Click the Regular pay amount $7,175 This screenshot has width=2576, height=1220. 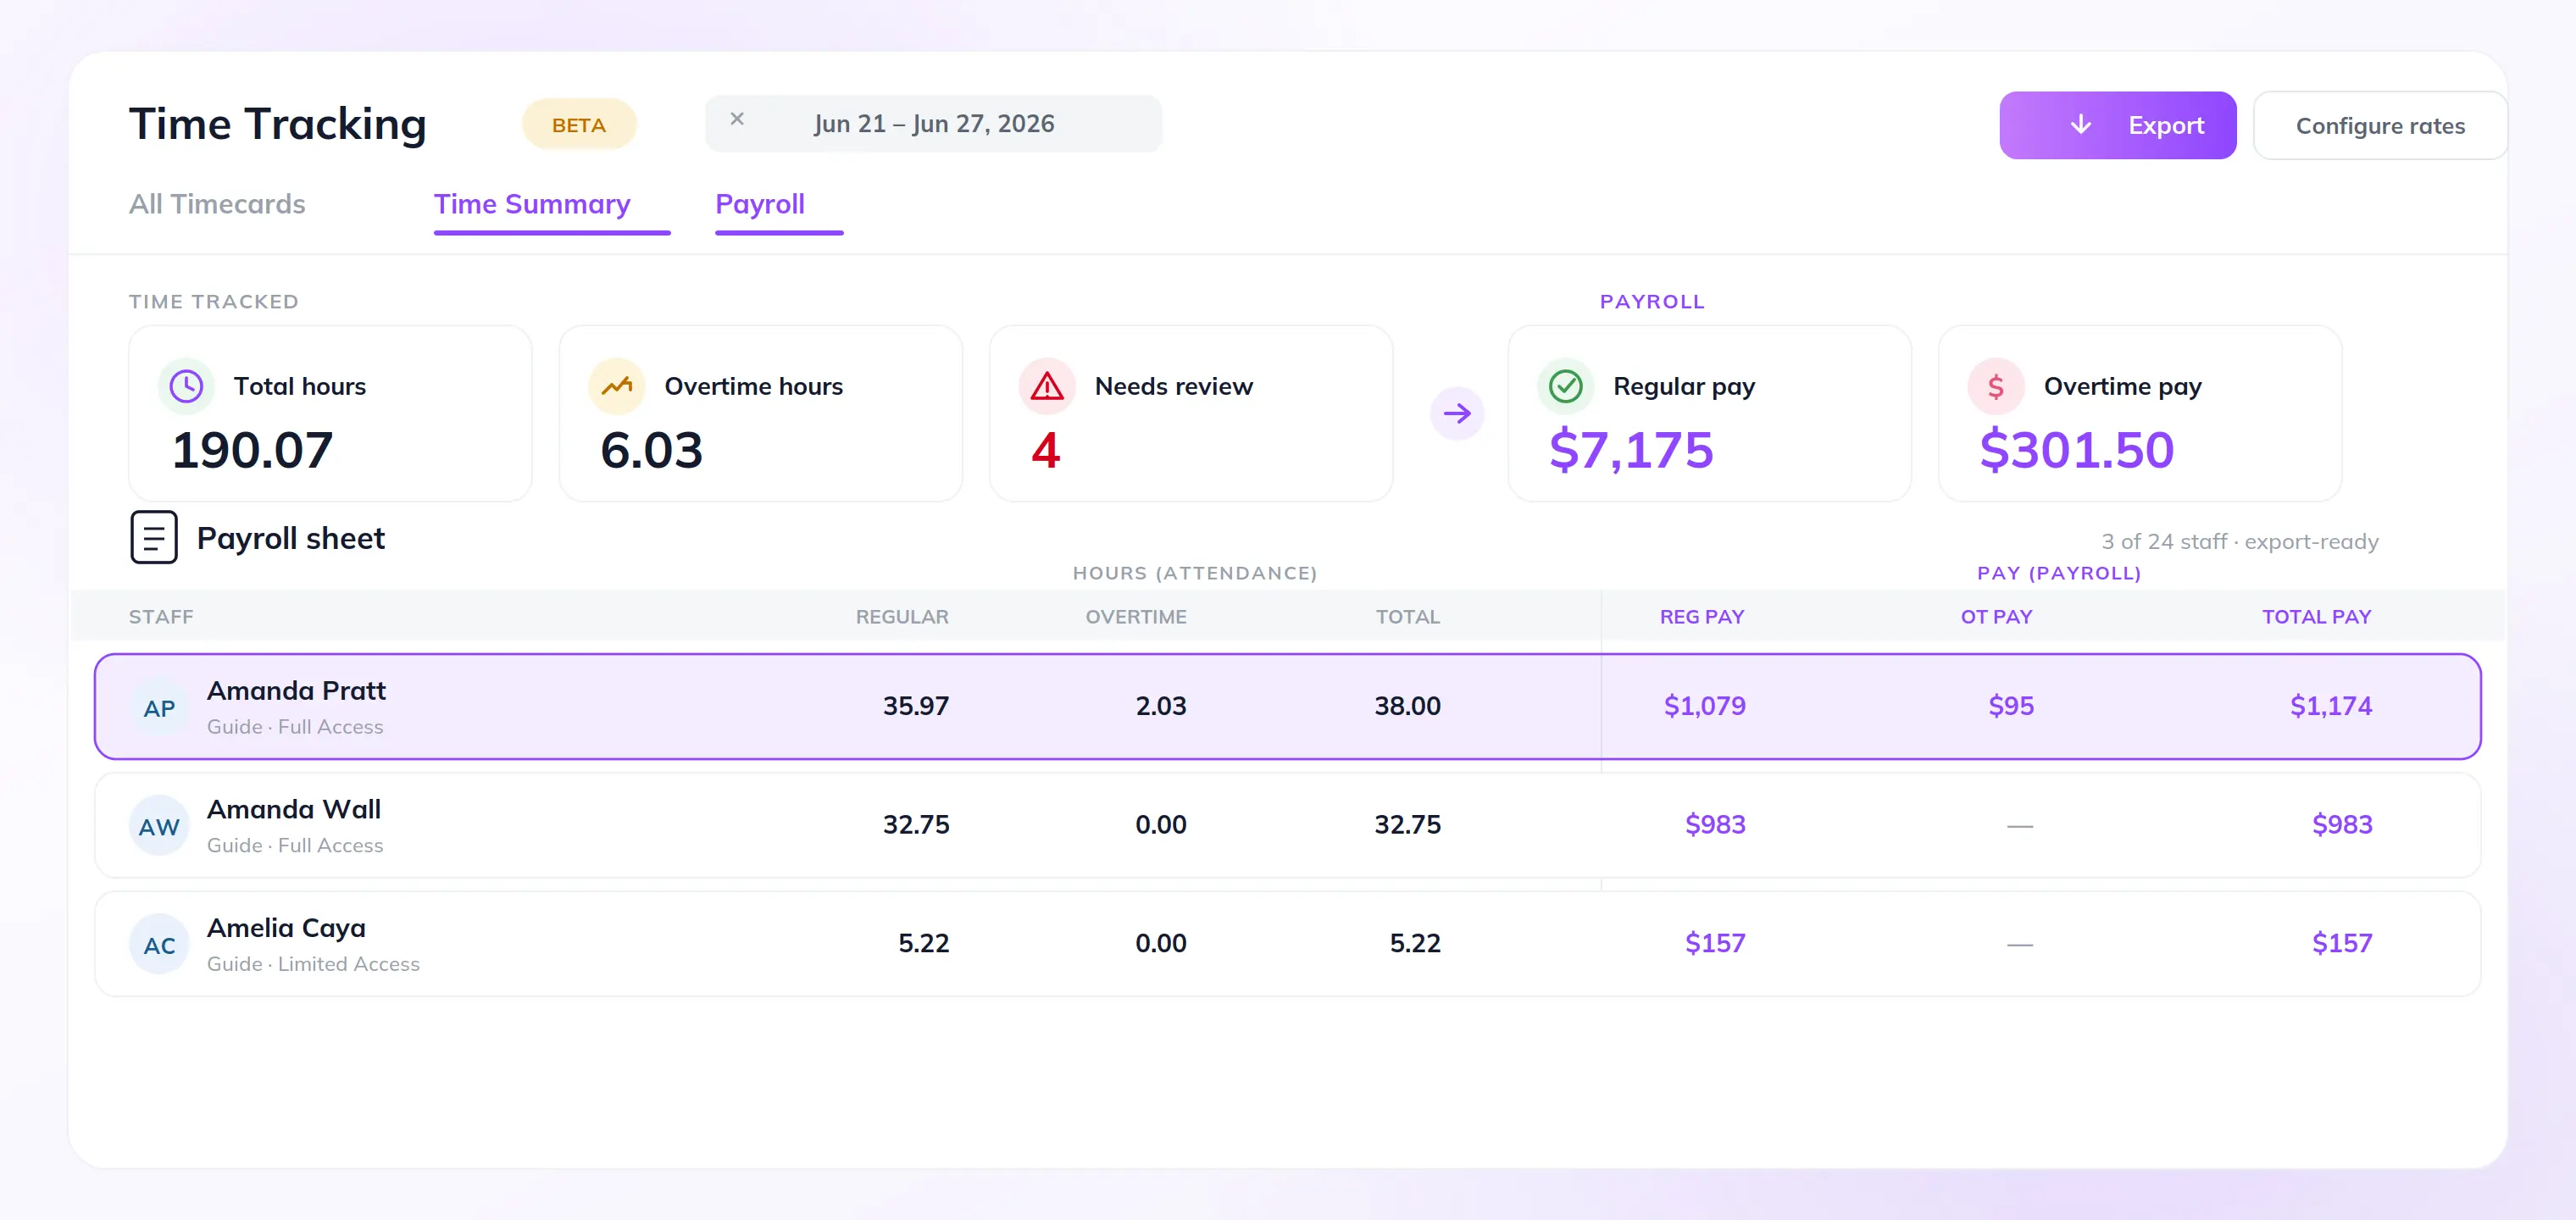1631,450
